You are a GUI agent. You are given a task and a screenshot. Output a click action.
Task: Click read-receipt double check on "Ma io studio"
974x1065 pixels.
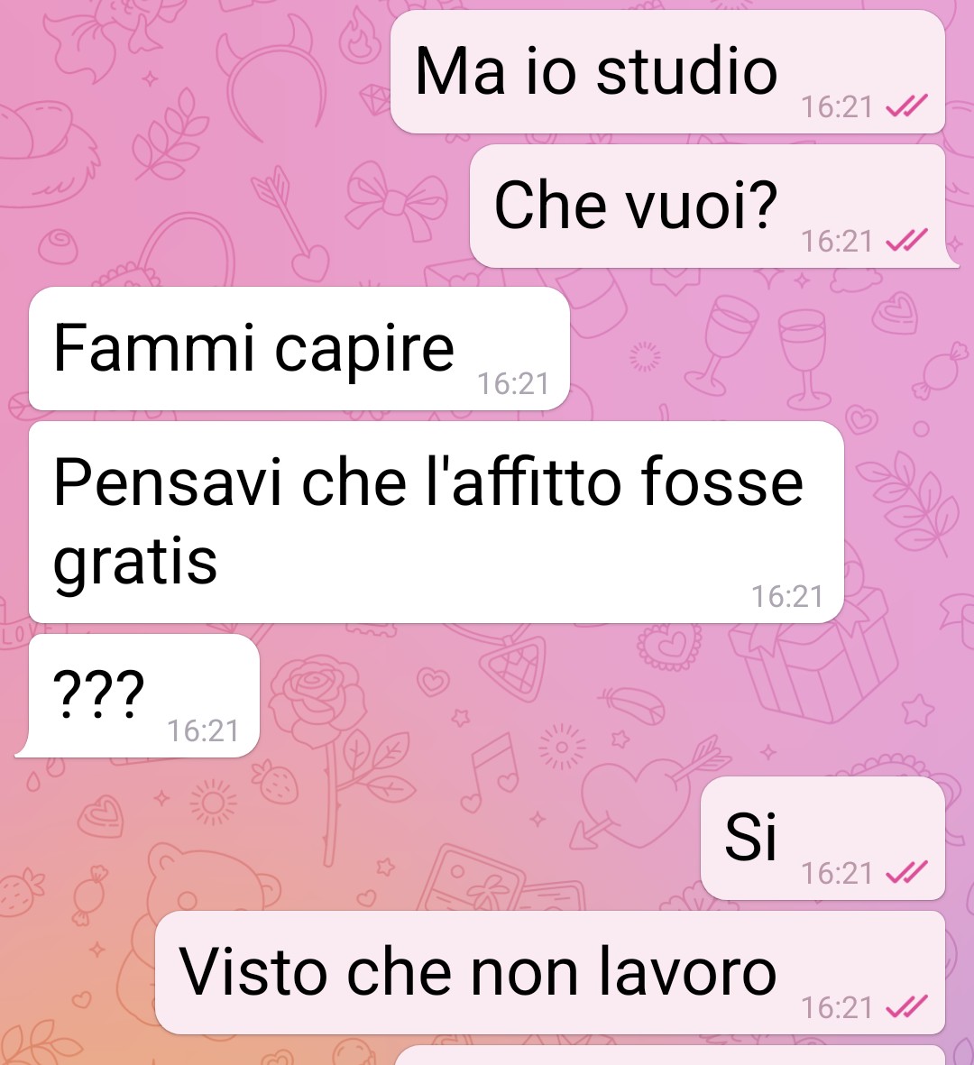906,106
